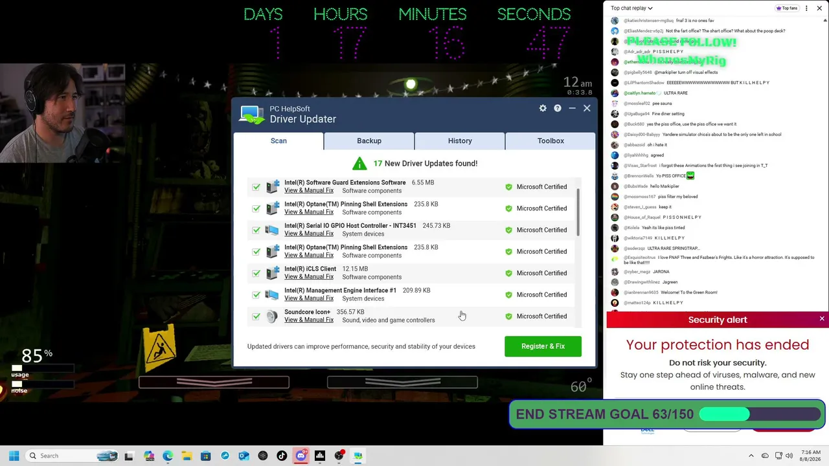Open OBS Studio from the taskbar
The height and width of the screenshot is (466, 829).
[339, 456]
